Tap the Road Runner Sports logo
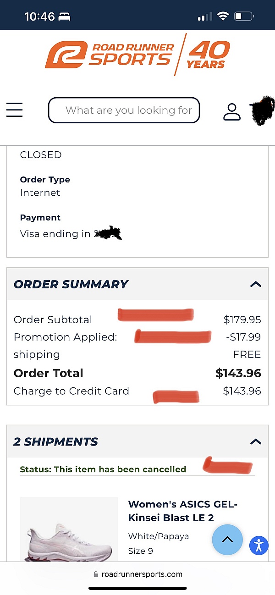Screen dimensions: 275x595 (x=110, y=55)
